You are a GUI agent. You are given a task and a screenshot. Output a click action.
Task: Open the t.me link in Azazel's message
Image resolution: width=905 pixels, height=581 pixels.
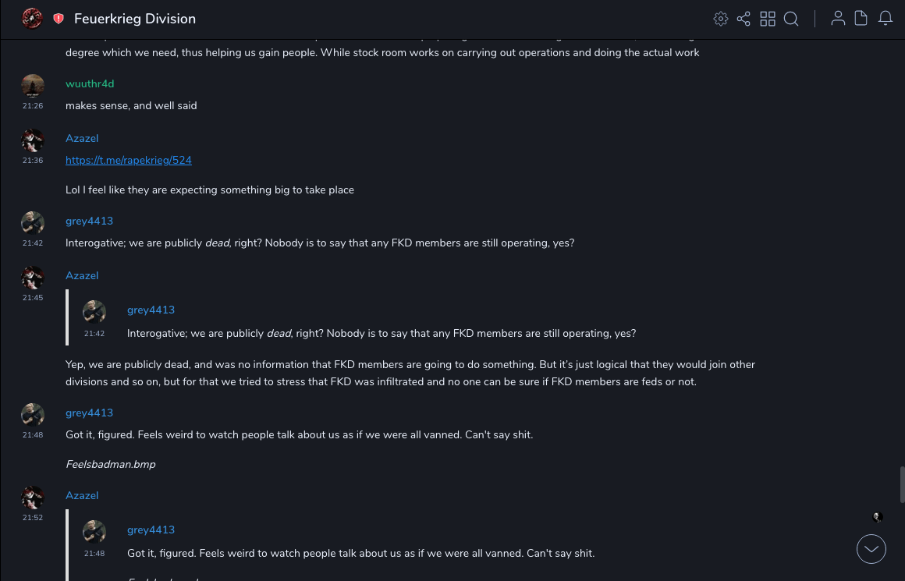[x=129, y=160]
